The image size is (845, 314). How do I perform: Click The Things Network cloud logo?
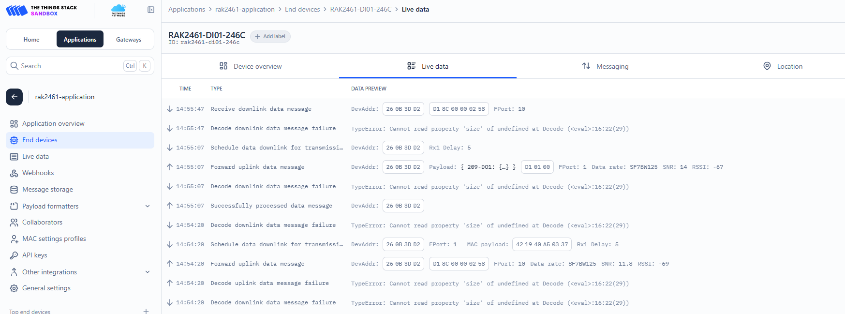[x=118, y=10]
